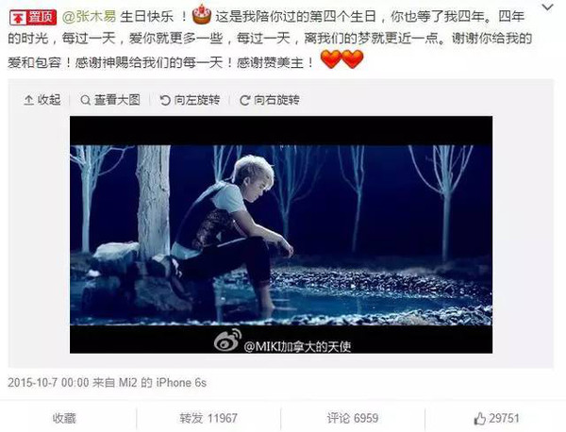Click the birthday cake emoji

coord(202,15)
